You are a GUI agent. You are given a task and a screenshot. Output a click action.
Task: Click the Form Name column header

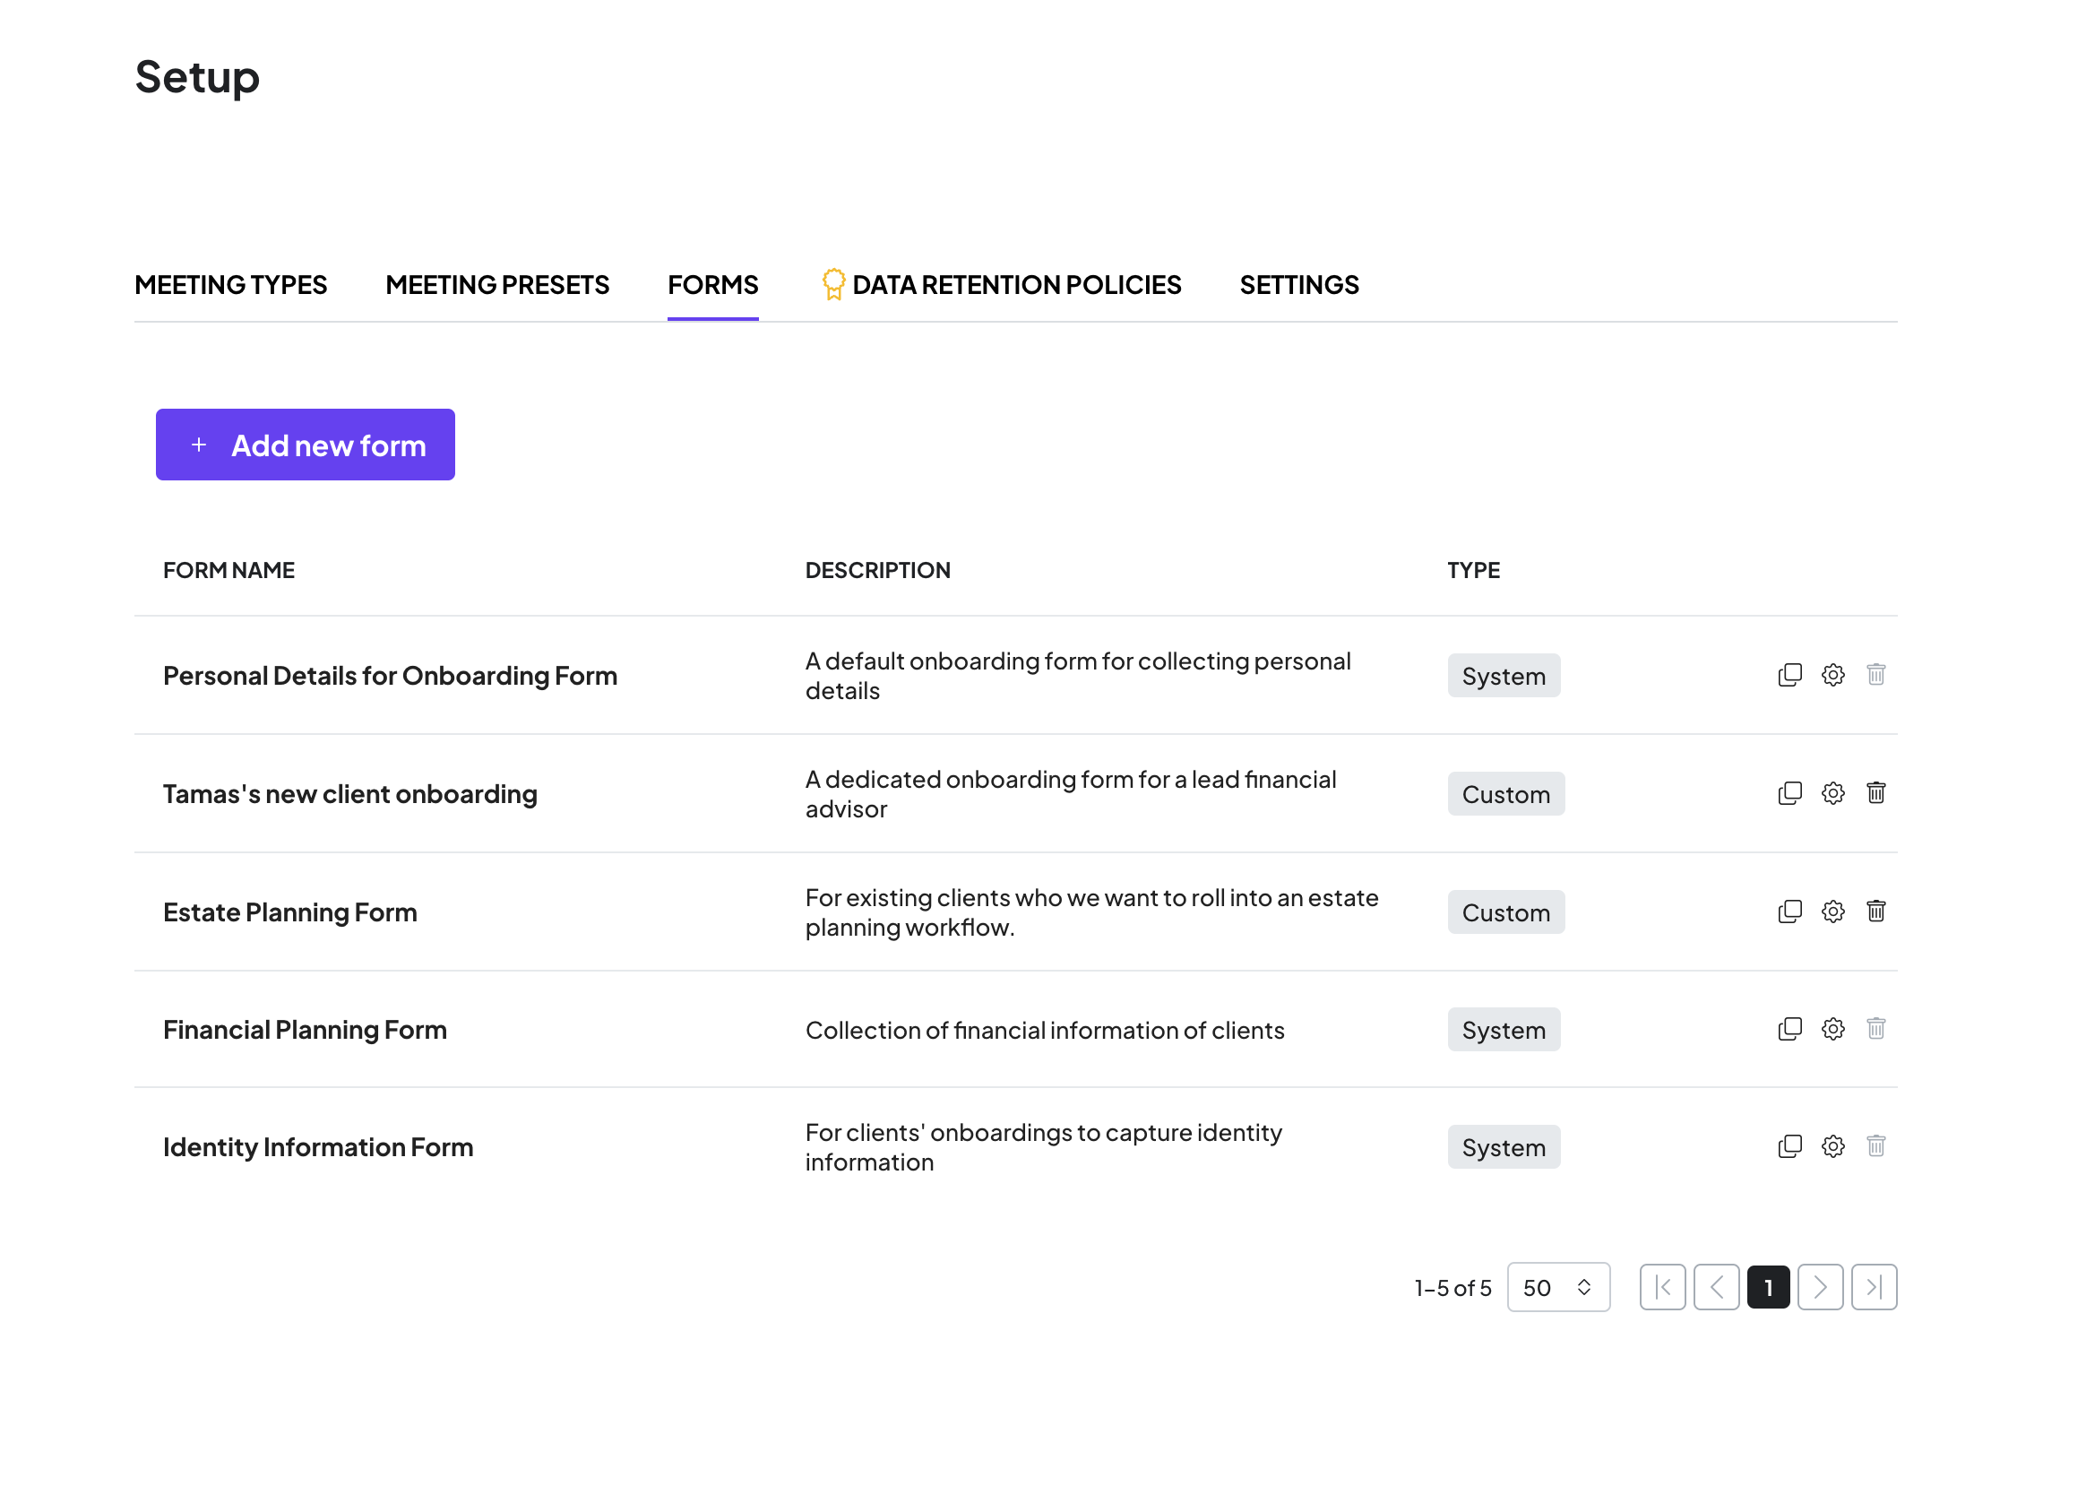point(228,570)
